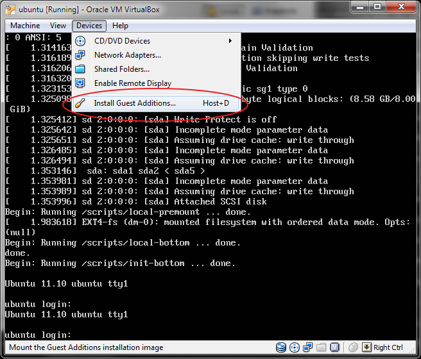Click the Host+D shortcut label
This screenshot has width=421, height=359.
(x=216, y=103)
